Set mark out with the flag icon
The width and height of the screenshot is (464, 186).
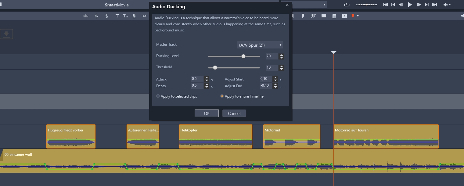click(303, 16)
